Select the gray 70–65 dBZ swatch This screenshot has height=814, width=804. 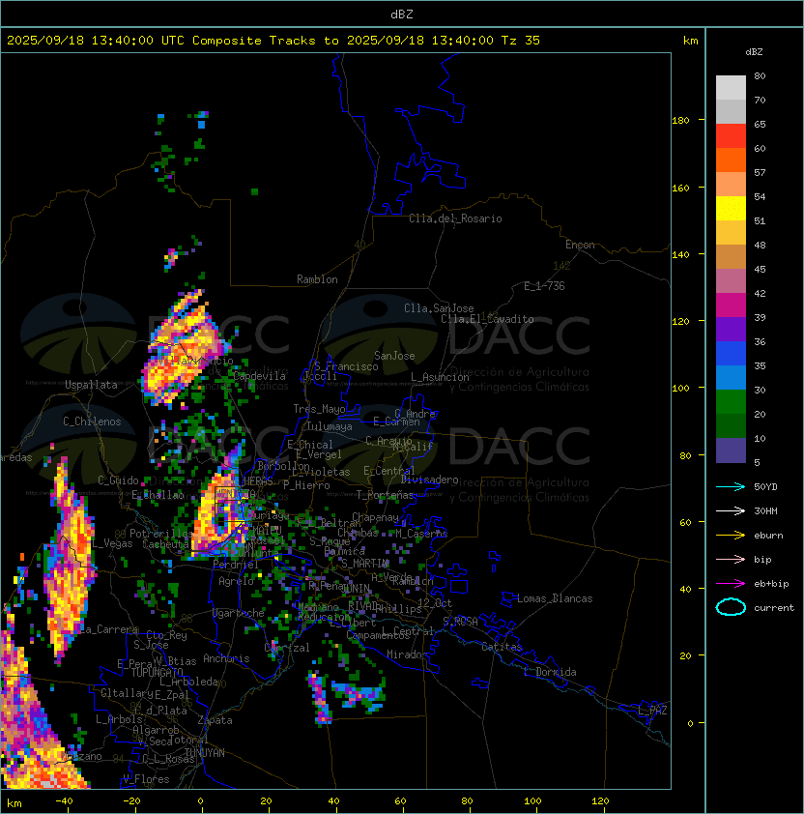point(731,111)
